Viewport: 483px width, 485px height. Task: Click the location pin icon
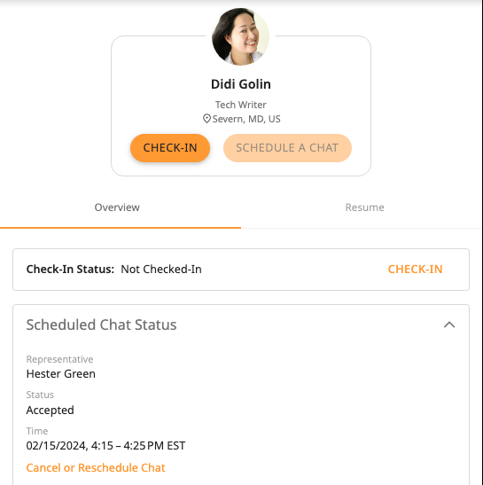tap(206, 119)
